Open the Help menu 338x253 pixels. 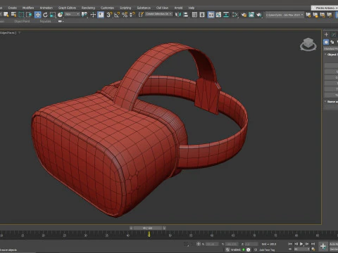pyautogui.click(x=192, y=8)
